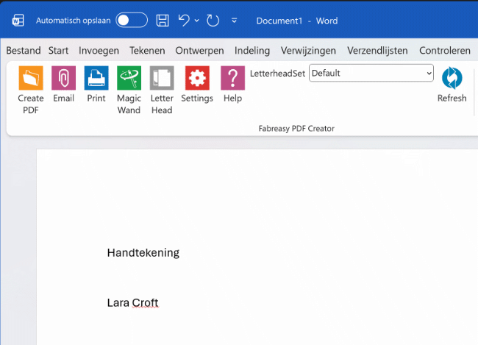Expand Quick Access Toolbar customize menu

tap(234, 21)
